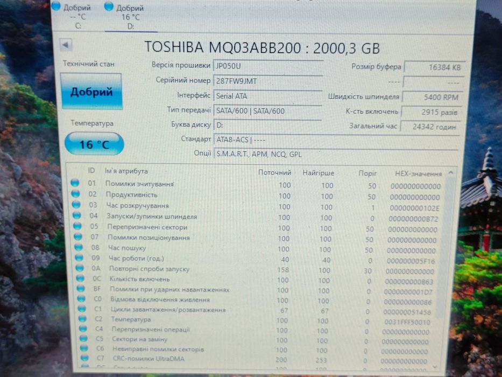Click the Serial ATA interface field
This screenshot has width=502, height=377.
point(267,96)
